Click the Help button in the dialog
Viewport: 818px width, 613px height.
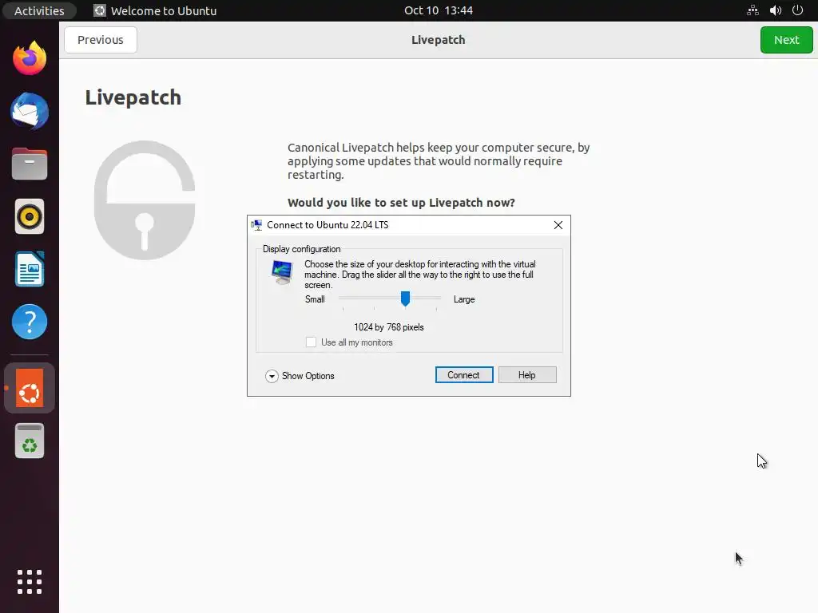pos(527,375)
